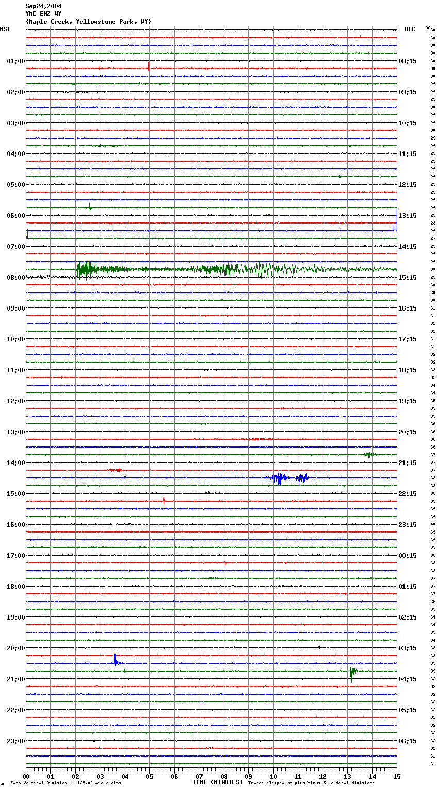
Task: Click the "22:15" UTC time label
Action: point(408,494)
